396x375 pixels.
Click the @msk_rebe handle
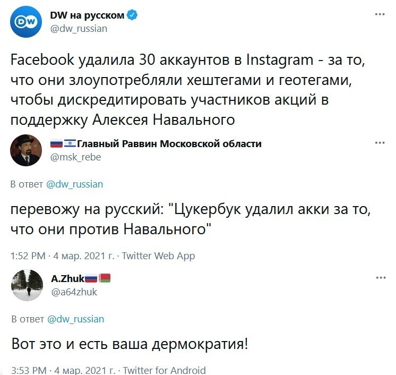point(75,157)
